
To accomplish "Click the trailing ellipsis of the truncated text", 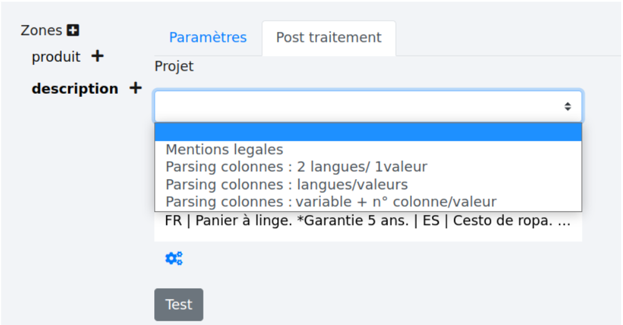I will (x=563, y=222).
